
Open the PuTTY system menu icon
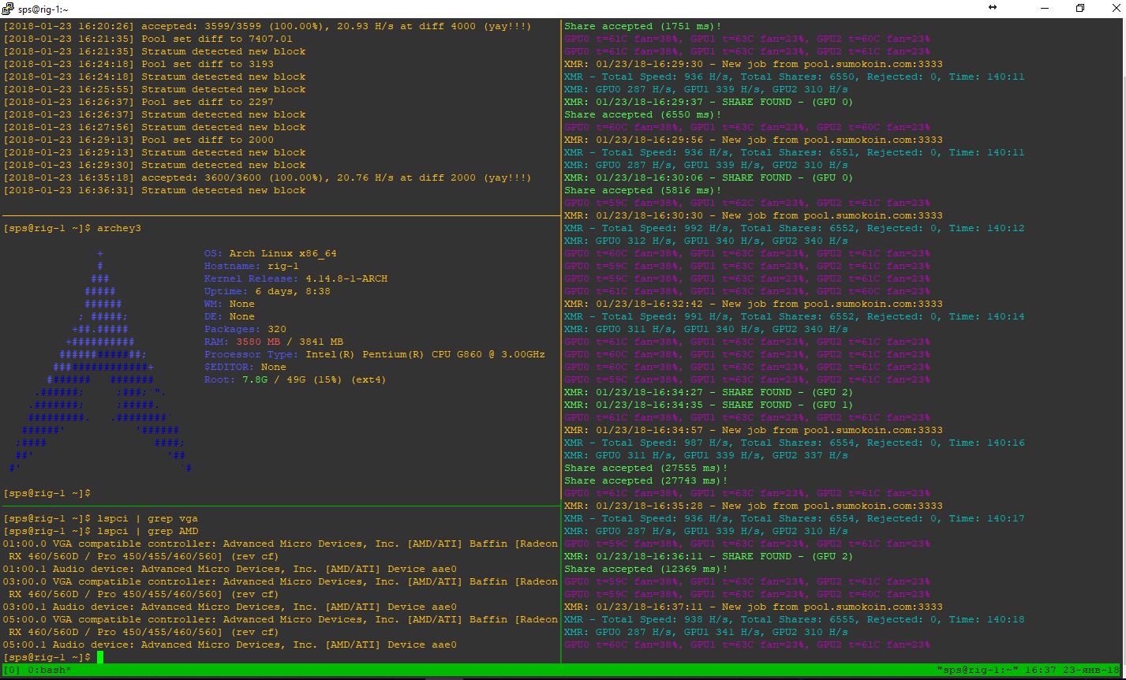9,9
